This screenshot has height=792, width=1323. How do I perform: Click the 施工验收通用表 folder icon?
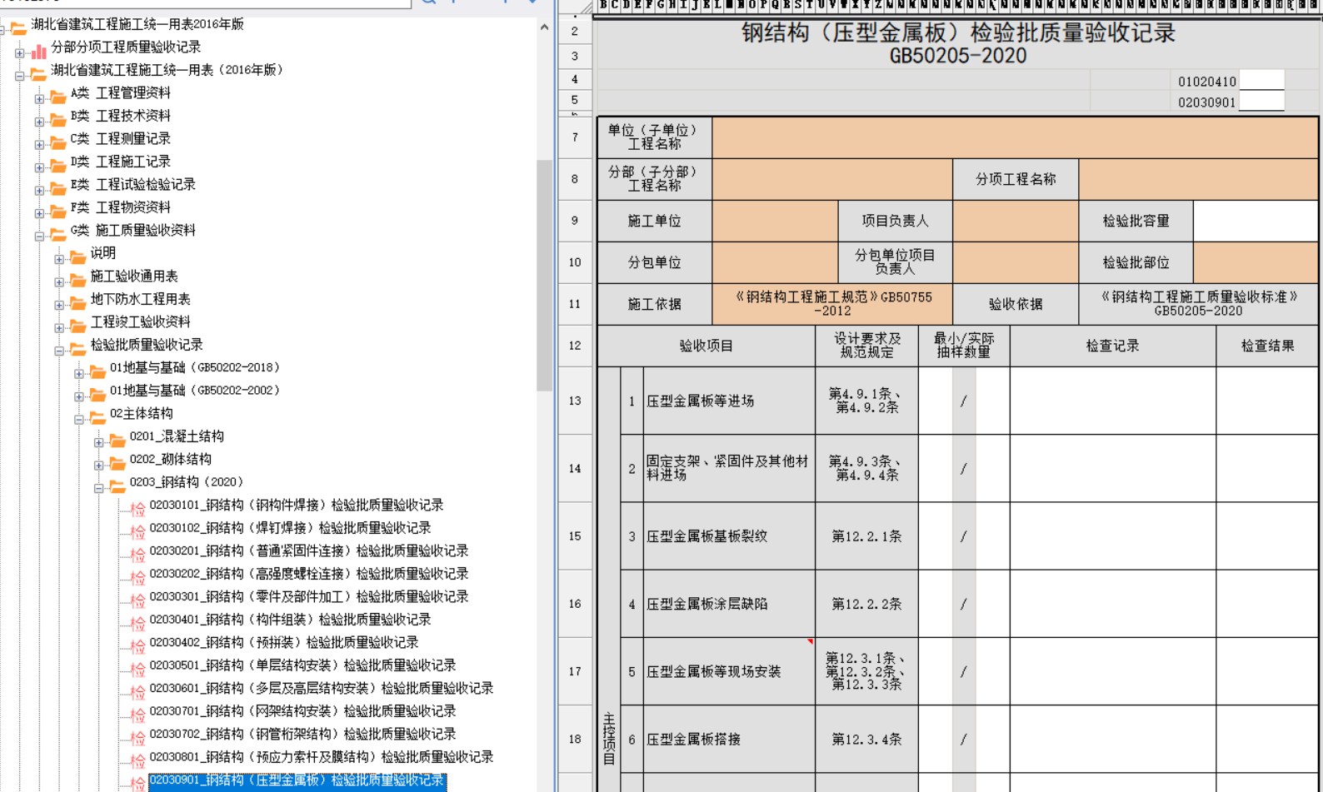click(x=77, y=280)
